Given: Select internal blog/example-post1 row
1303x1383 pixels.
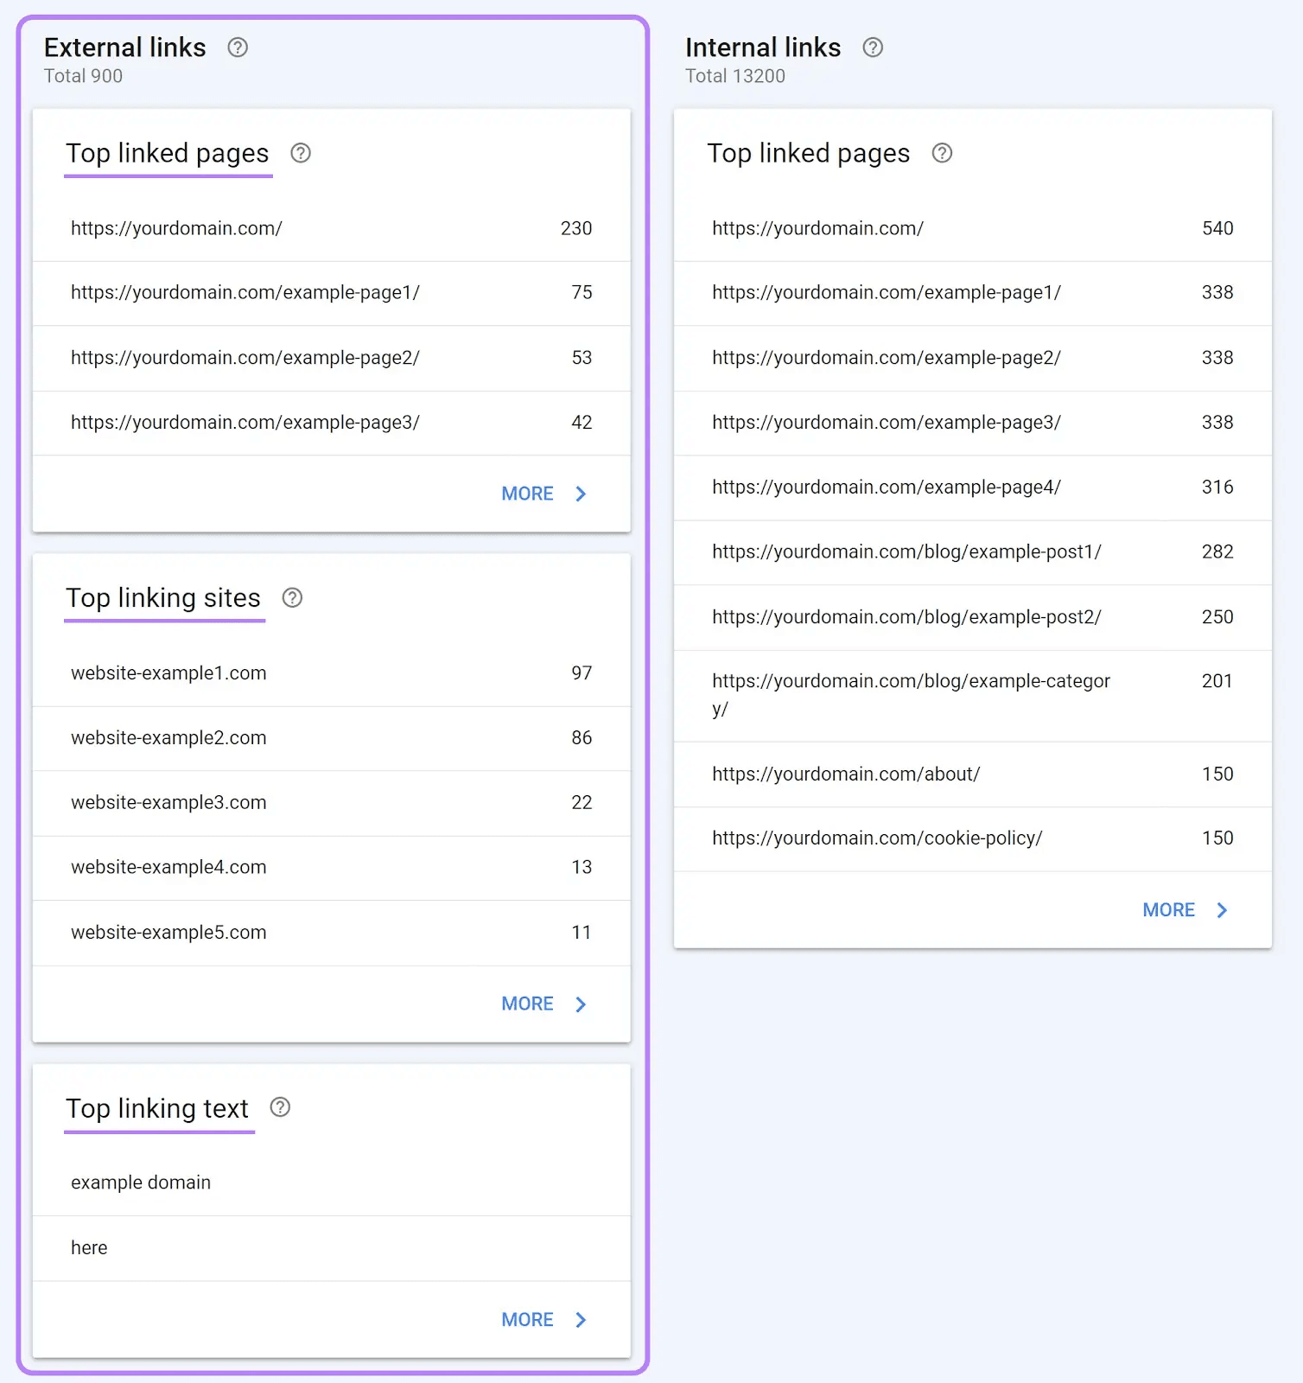Looking at the screenshot, I should click(972, 552).
